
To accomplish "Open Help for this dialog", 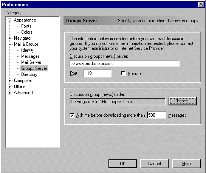I will tap(186, 164).
